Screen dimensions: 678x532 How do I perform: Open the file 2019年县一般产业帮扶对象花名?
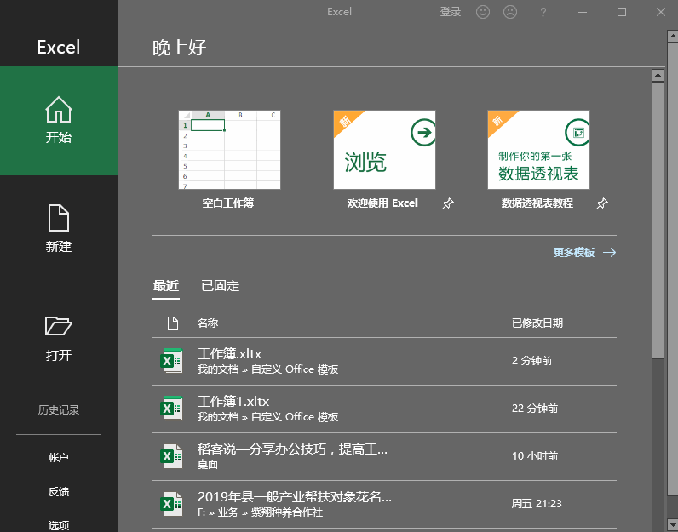(384, 504)
